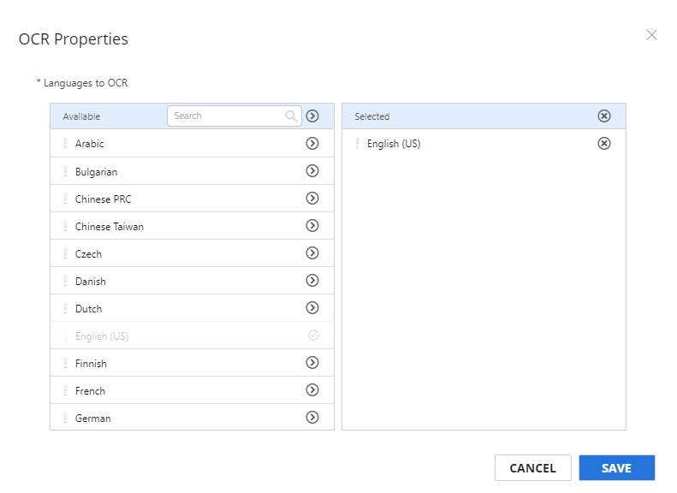
Task: Add all available languages via header arrow
Action: (312, 116)
